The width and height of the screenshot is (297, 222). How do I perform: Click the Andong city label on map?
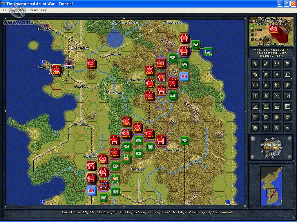click(x=196, y=162)
